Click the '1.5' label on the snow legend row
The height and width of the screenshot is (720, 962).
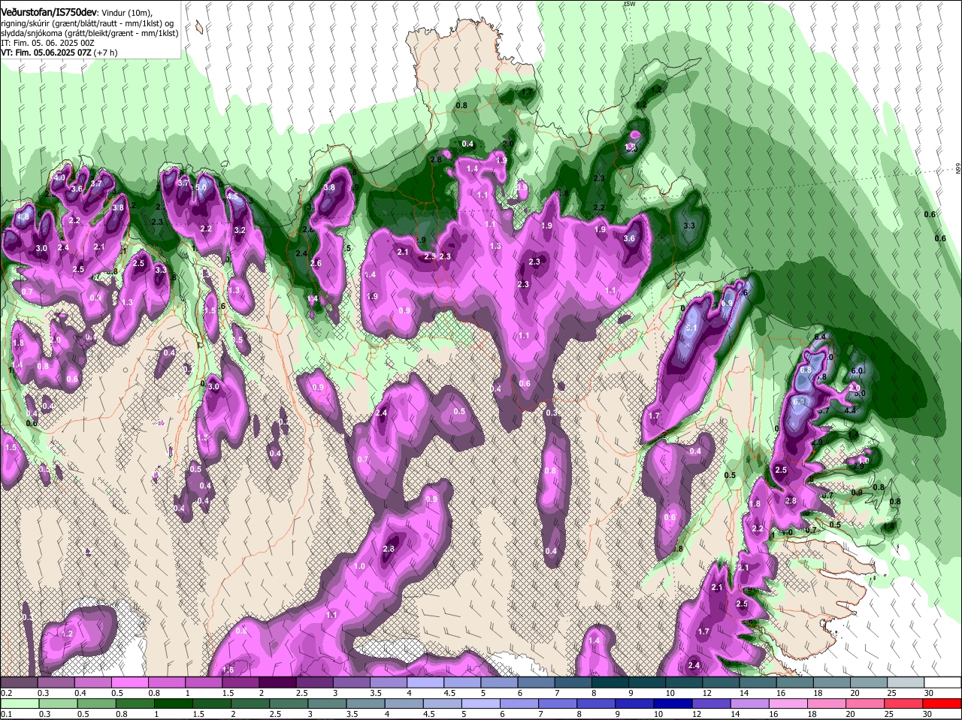click(x=228, y=693)
